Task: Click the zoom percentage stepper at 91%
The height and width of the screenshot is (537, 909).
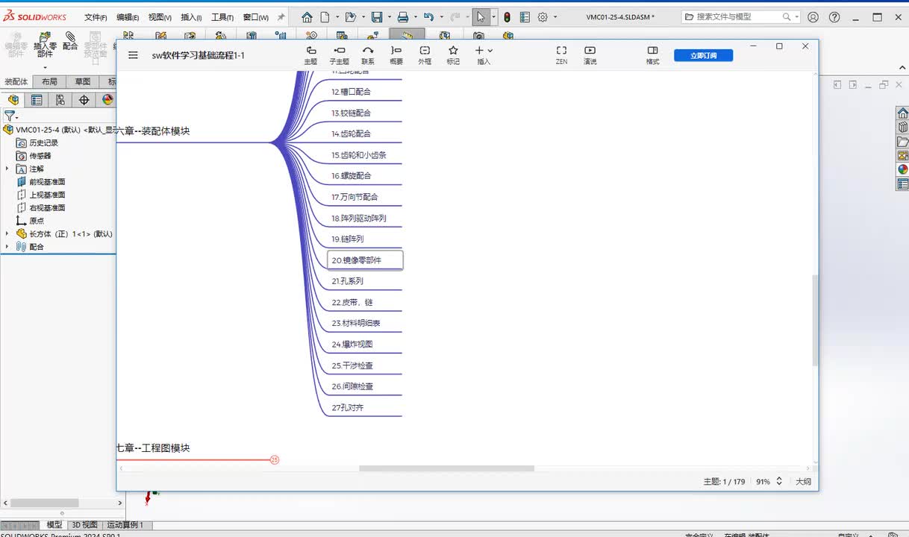Action: click(779, 482)
